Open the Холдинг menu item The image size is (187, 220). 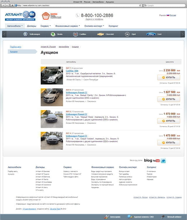click(x=113, y=26)
